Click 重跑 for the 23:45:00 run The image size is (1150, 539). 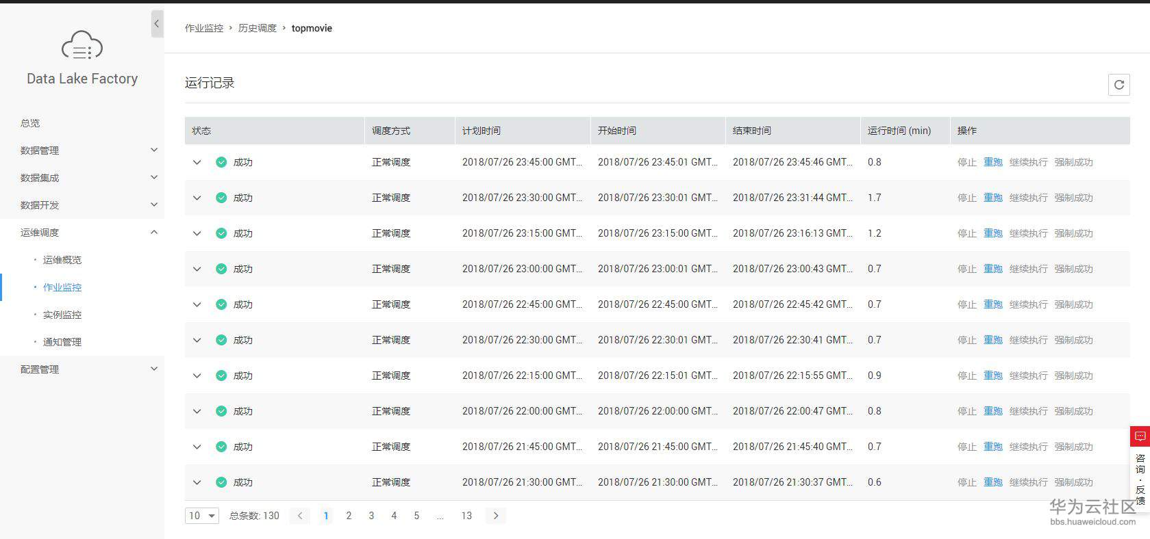click(x=993, y=162)
